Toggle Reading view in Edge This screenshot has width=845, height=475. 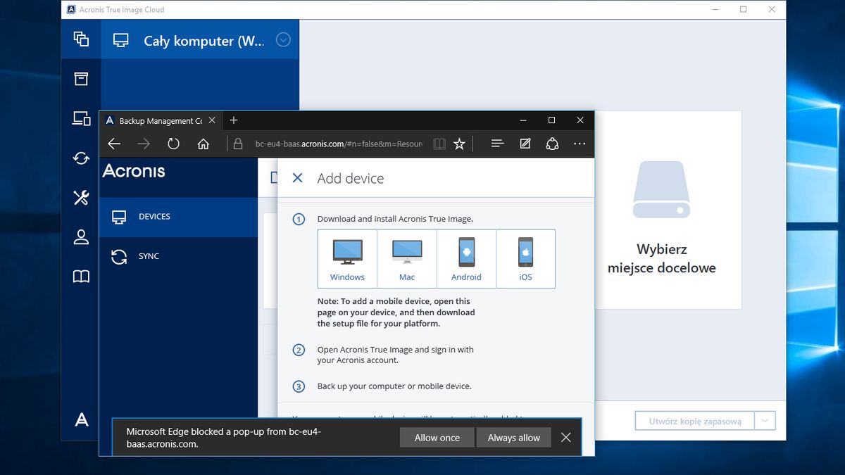(x=439, y=144)
